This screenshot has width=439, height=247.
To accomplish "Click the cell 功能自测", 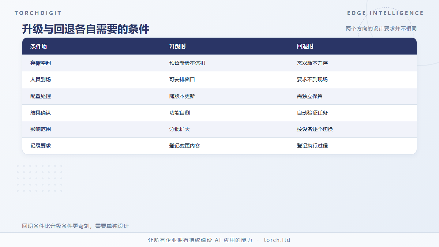I will [180, 113].
